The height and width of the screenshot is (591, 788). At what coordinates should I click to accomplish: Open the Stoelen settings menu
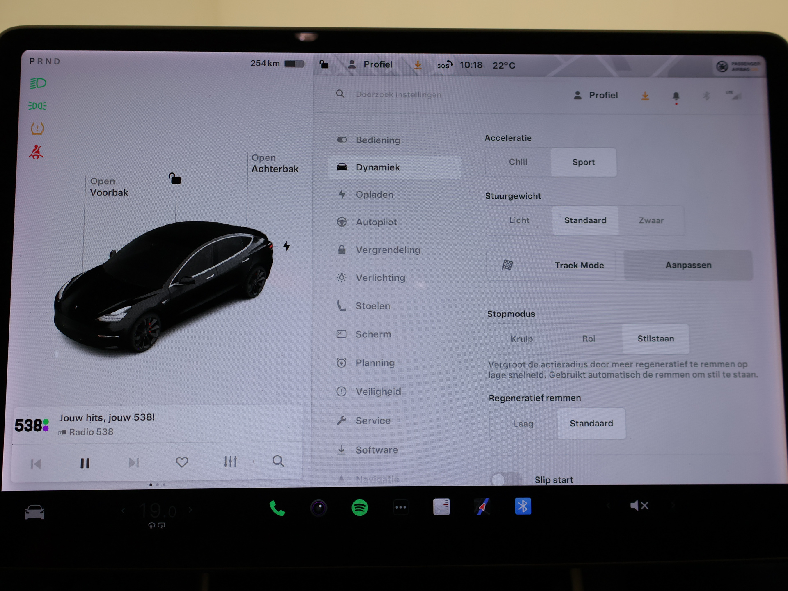[x=394, y=306]
